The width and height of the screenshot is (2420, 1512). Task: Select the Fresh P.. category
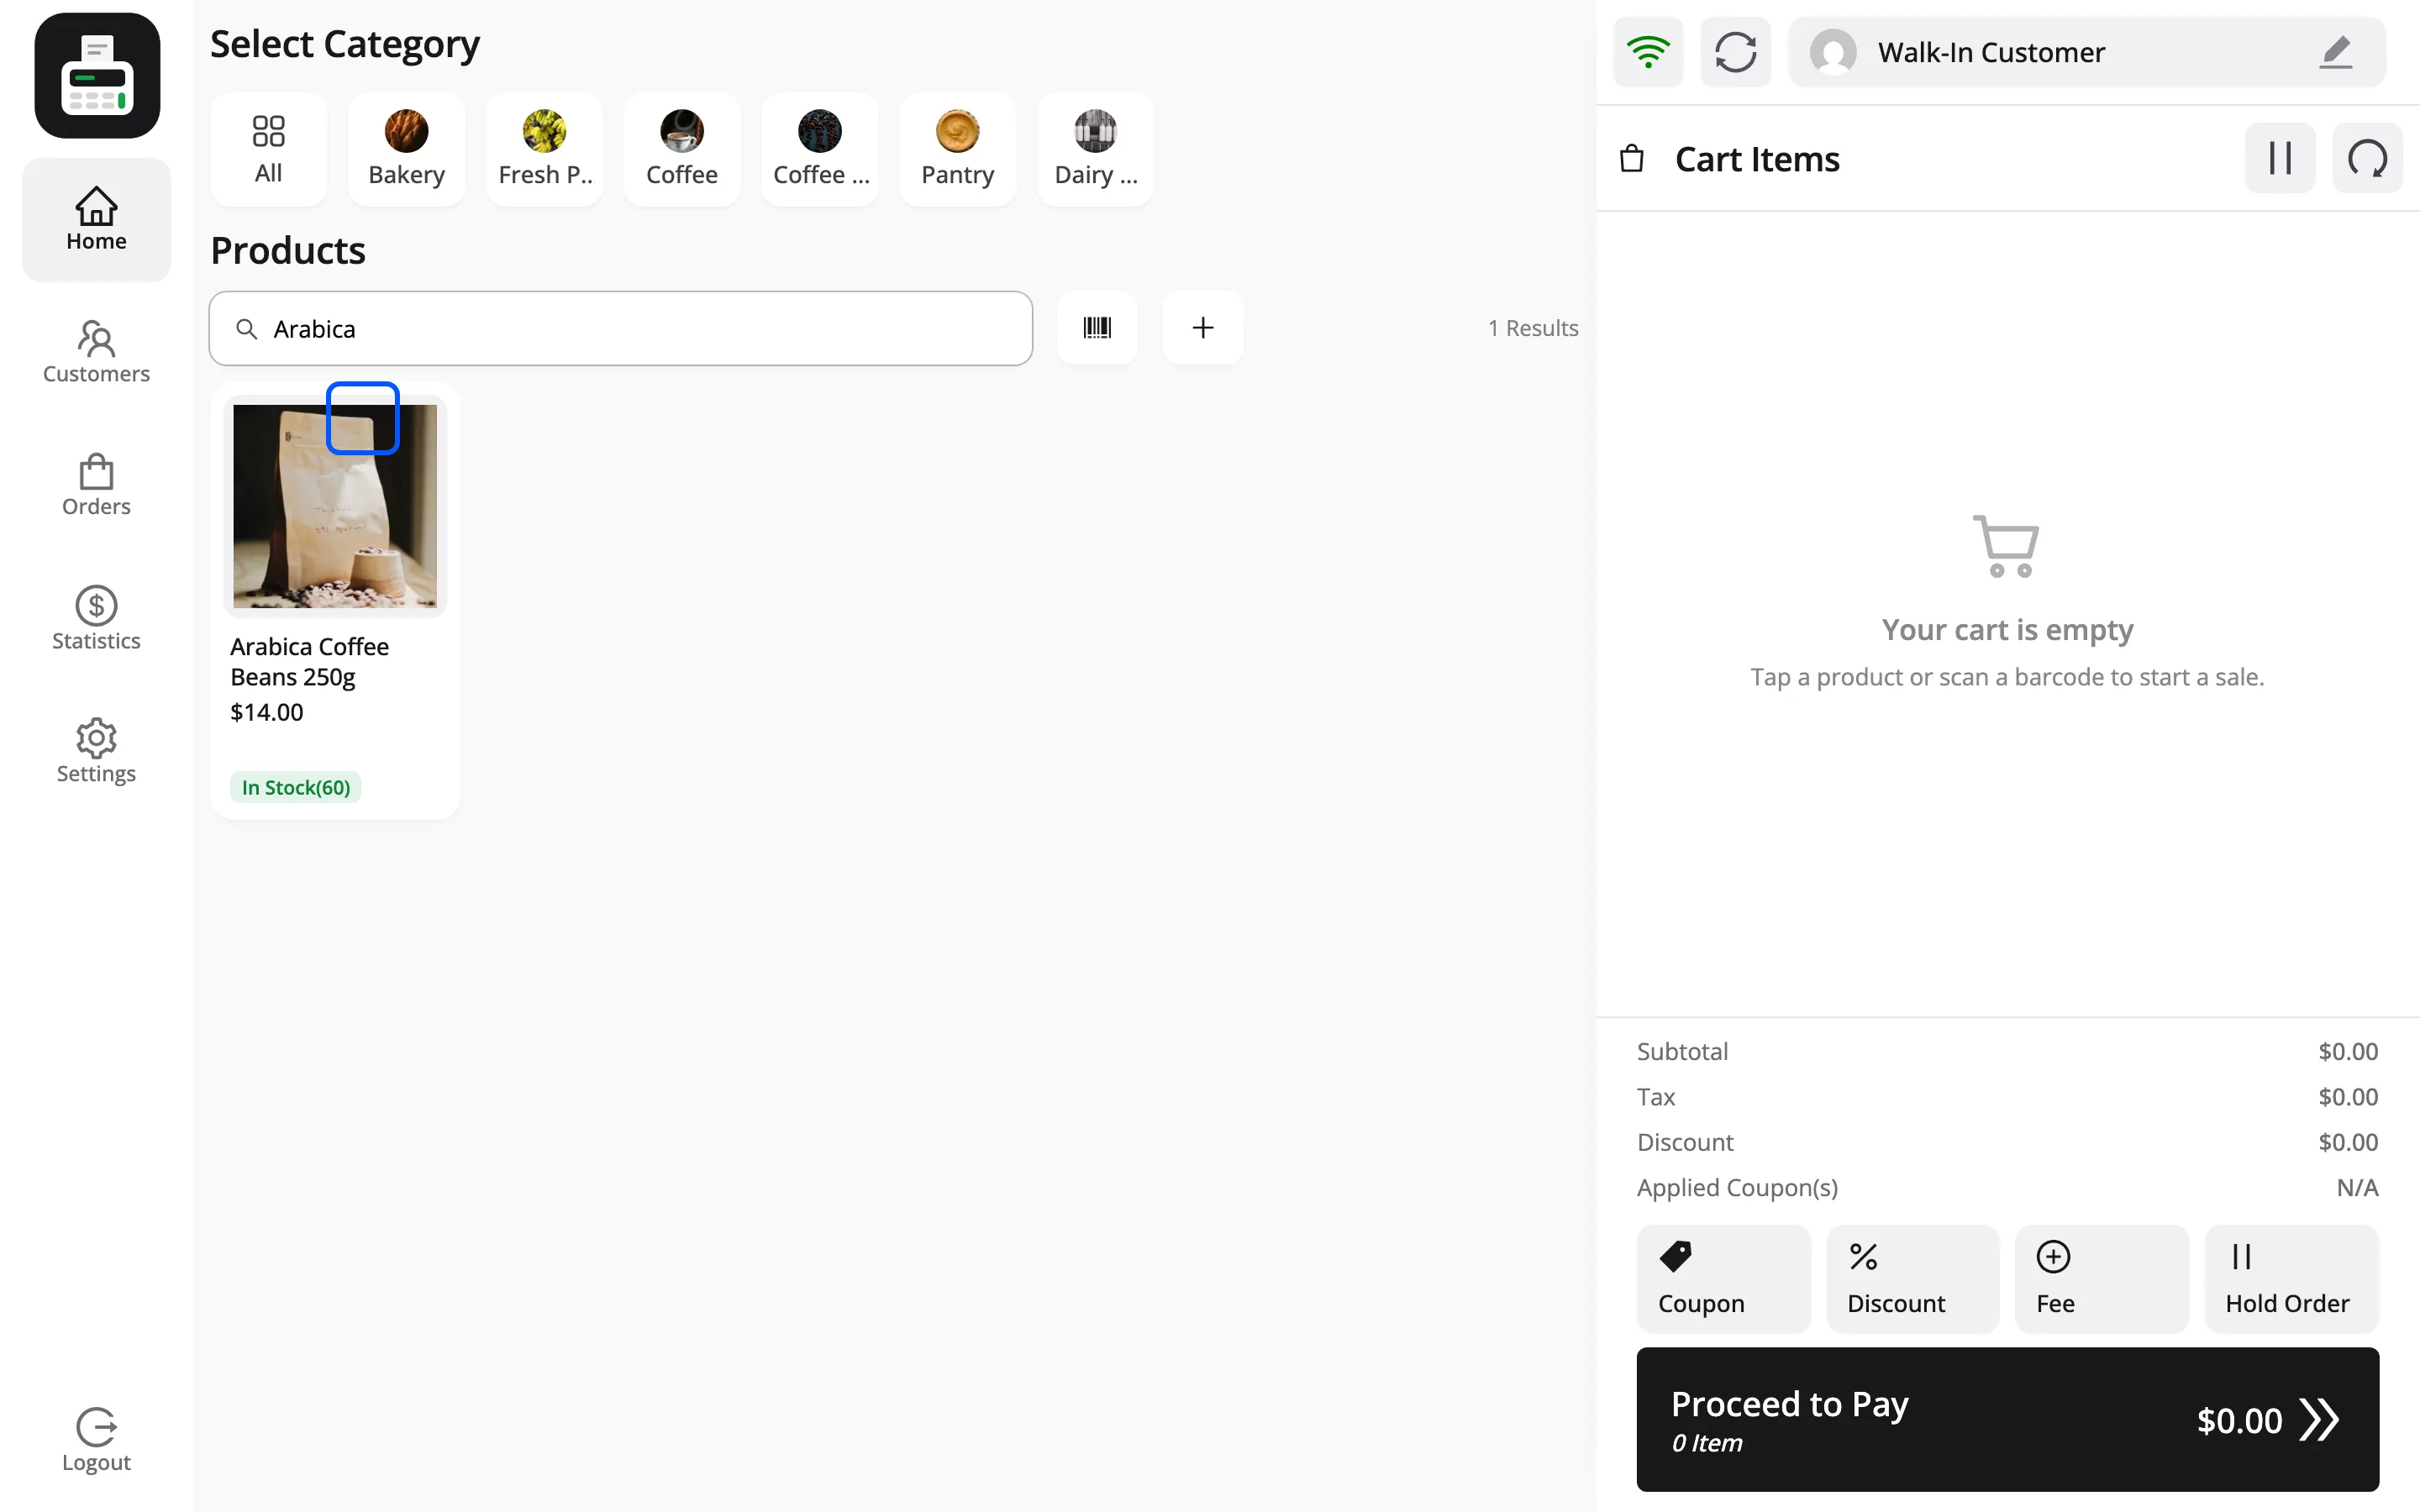click(544, 149)
